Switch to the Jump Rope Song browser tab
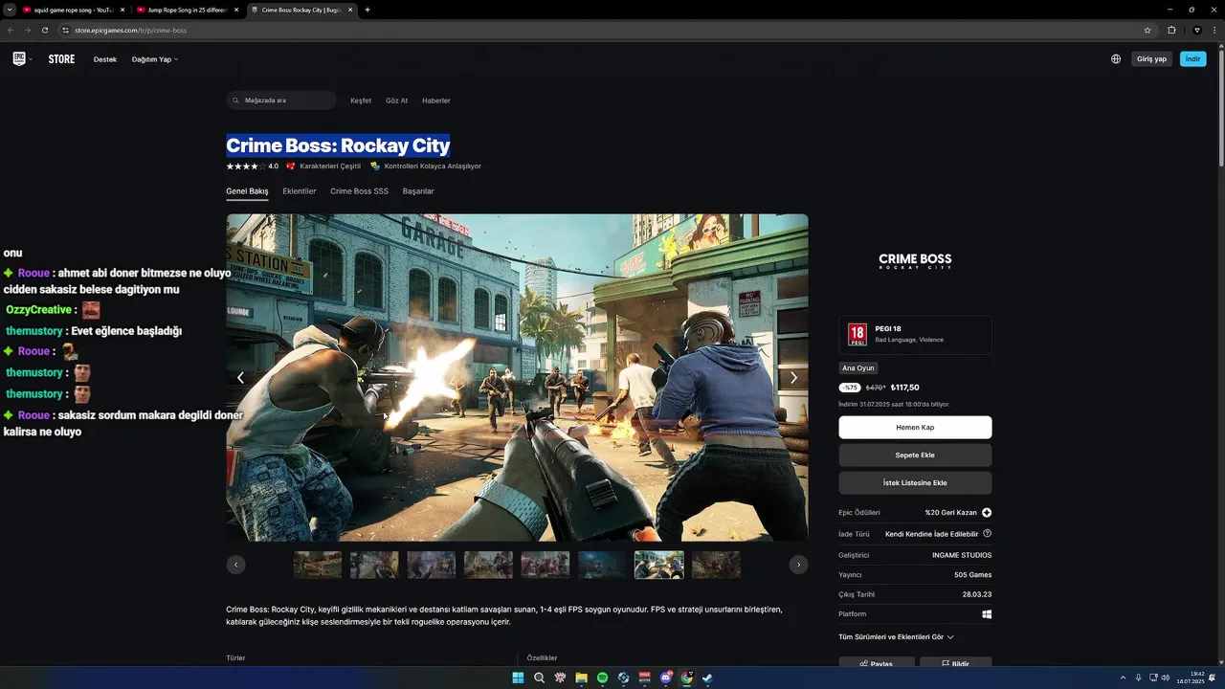 pos(188,10)
